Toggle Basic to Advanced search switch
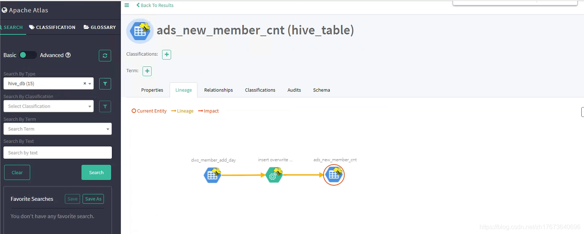The image size is (584, 234). coord(28,55)
